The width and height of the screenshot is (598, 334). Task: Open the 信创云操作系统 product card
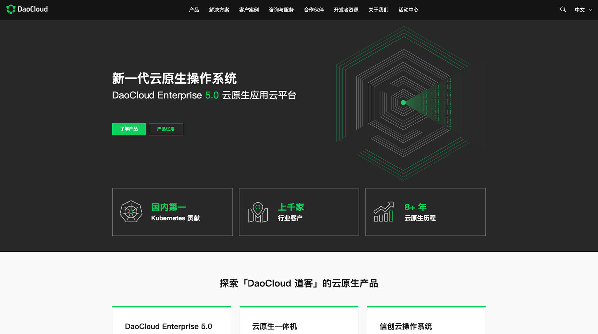(426, 320)
